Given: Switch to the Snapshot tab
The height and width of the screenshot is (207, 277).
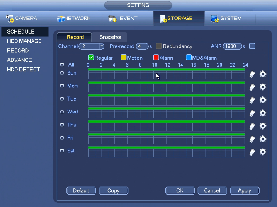Looking at the screenshot, I should pyautogui.click(x=110, y=37).
